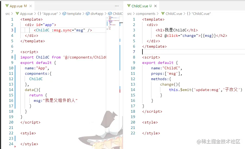Click 'data(){' in App.vue
The image size is (245, 149).
pyautogui.click(x=33, y=90)
